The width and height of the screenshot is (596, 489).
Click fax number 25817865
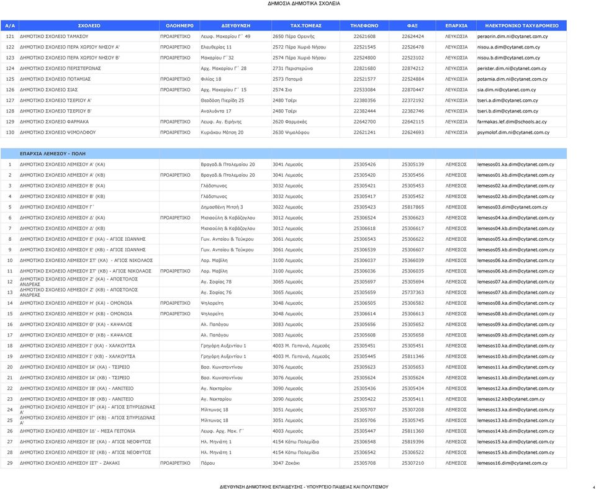point(412,207)
